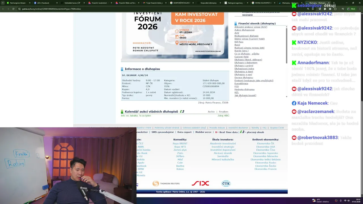
Task: Open Aukce dluhopisová glossary entry
Action: 244,30
